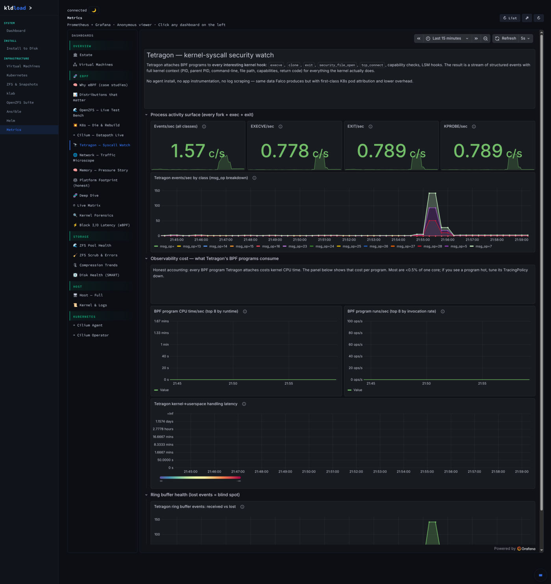
Task: Open info icon of BPF program CPU time/sec
Action: click(245, 311)
